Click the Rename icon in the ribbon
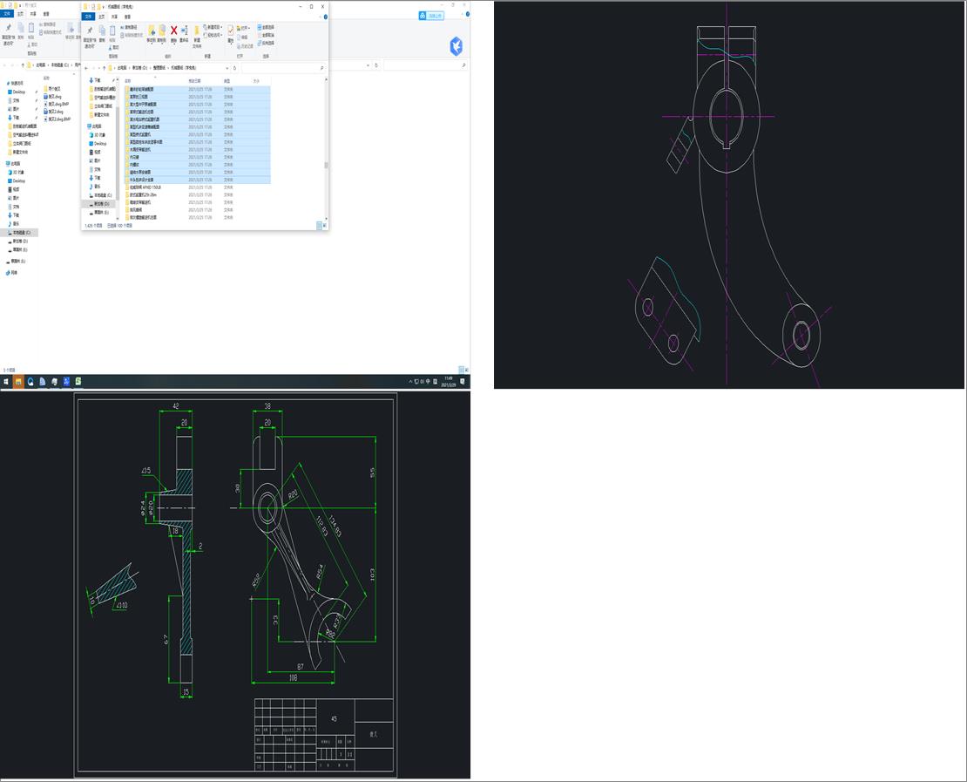 point(184,31)
